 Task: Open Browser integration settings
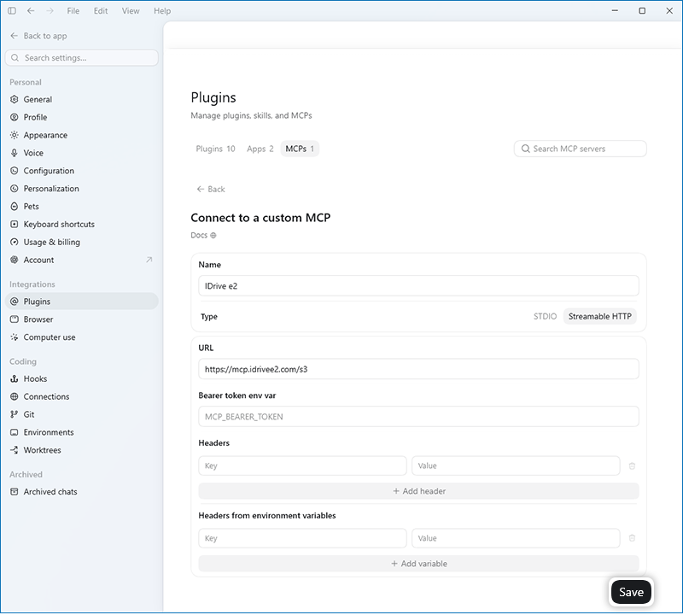pos(82,319)
